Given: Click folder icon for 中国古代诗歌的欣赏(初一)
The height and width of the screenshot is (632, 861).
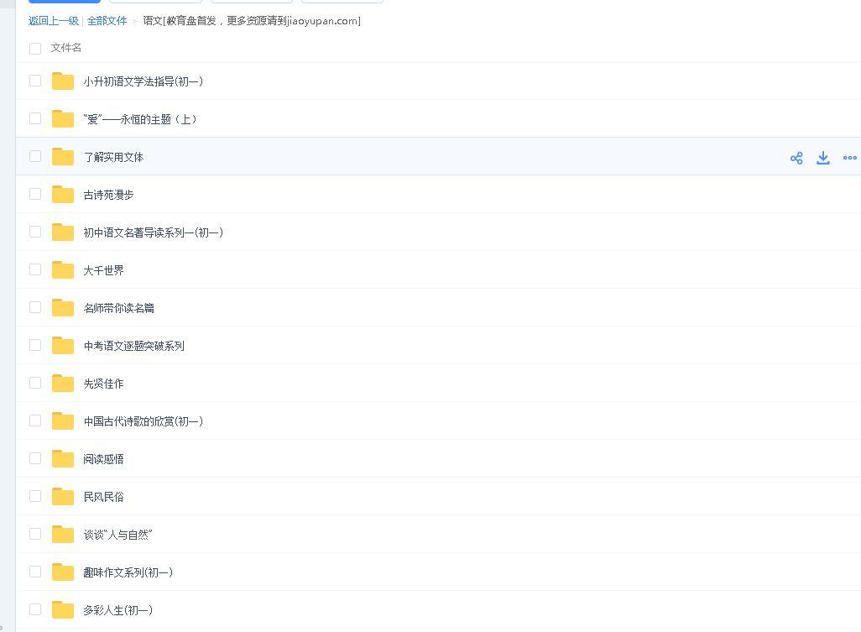Looking at the screenshot, I should (63, 421).
